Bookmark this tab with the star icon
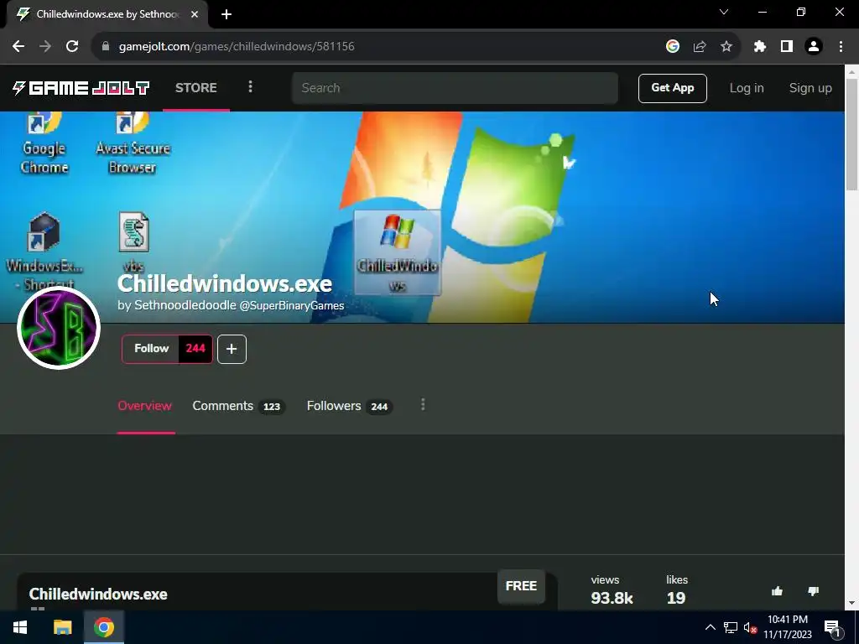The width and height of the screenshot is (859, 644). (x=726, y=47)
